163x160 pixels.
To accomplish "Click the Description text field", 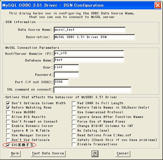I will click(x=94, y=37).
